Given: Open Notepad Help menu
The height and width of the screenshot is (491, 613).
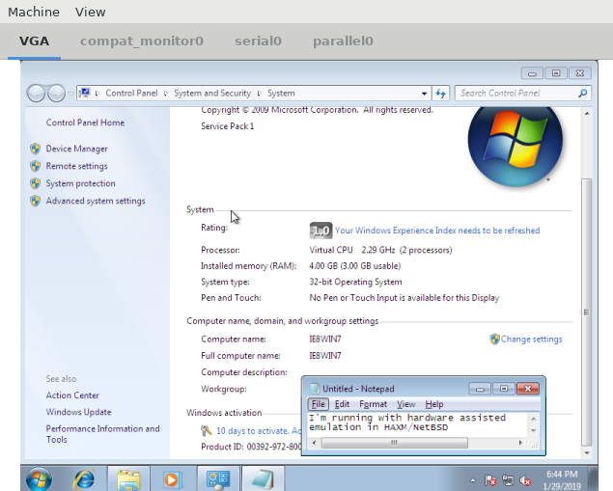Looking at the screenshot, I should pos(434,404).
